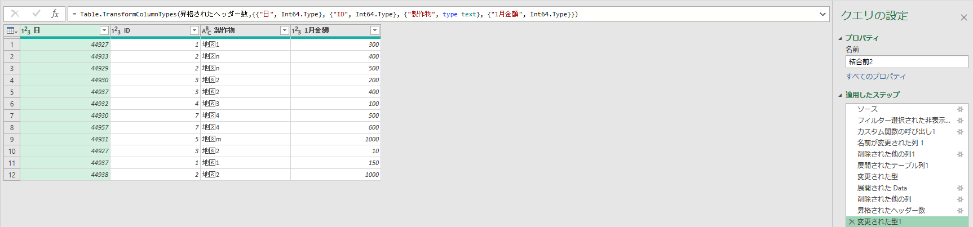Click the 名前 field containing 結合前2

click(906, 62)
